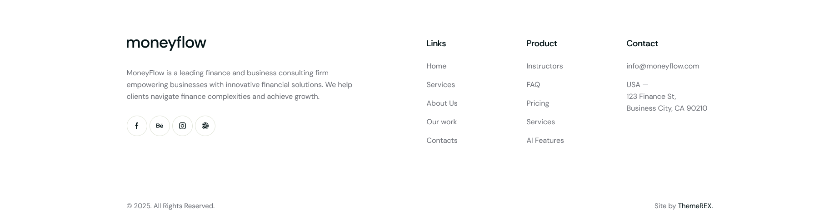Open the AI Features link
The height and width of the screenshot is (224, 839).
click(545, 141)
